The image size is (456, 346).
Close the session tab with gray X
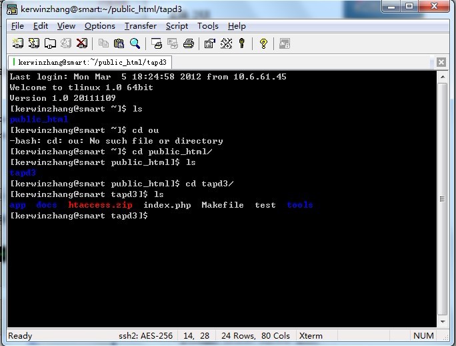click(441, 62)
